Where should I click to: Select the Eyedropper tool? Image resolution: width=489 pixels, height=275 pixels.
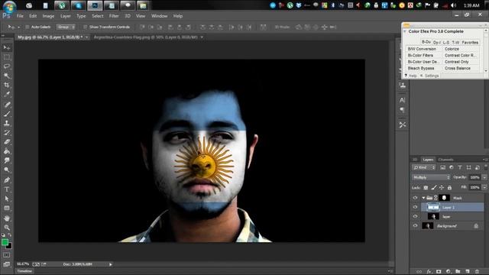[x=7, y=95]
